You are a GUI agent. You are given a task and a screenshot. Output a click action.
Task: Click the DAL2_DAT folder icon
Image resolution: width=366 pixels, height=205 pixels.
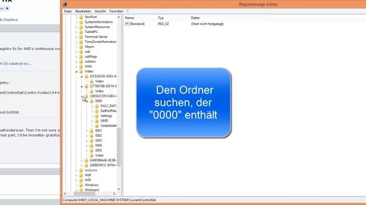pos(97,106)
